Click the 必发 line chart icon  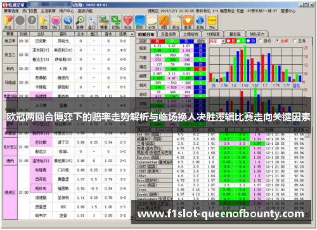pos(152,22)
